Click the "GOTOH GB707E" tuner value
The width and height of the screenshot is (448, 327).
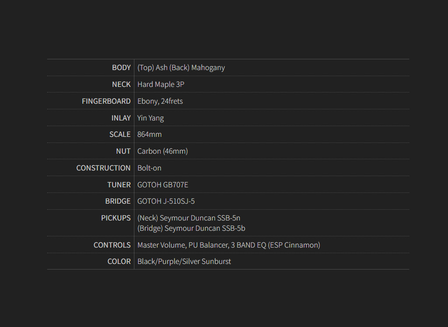coord(163,185)
